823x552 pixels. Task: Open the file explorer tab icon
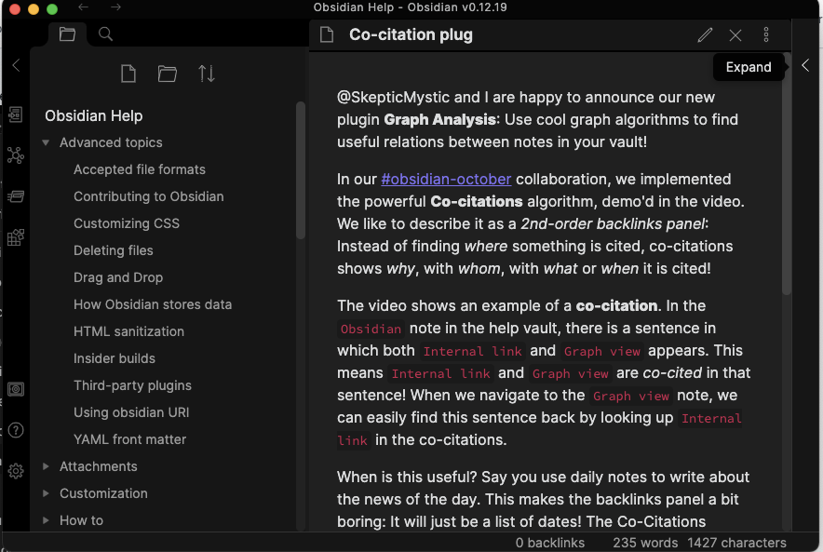tap(67, 34)
